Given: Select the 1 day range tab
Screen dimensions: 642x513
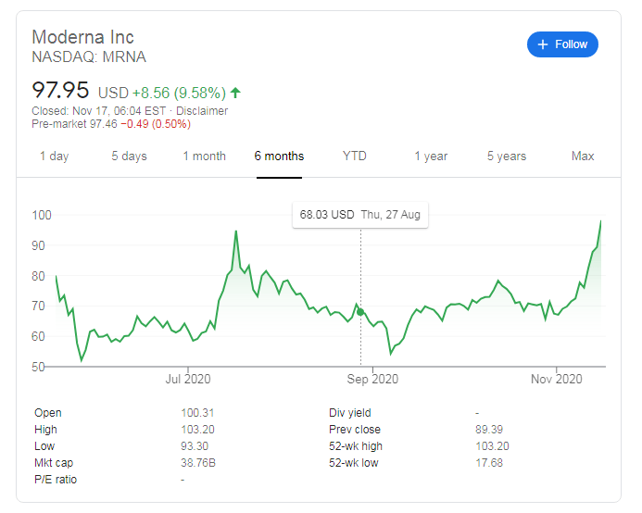Looking at the screenshot, I should (54, 156).
